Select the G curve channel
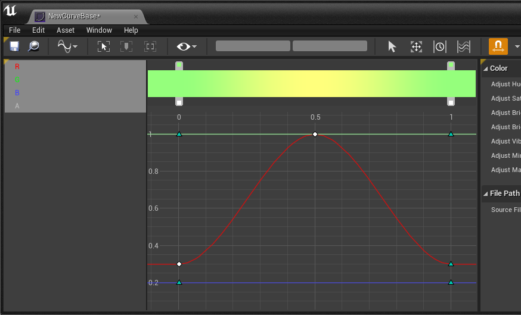 [x=17, y=80]
